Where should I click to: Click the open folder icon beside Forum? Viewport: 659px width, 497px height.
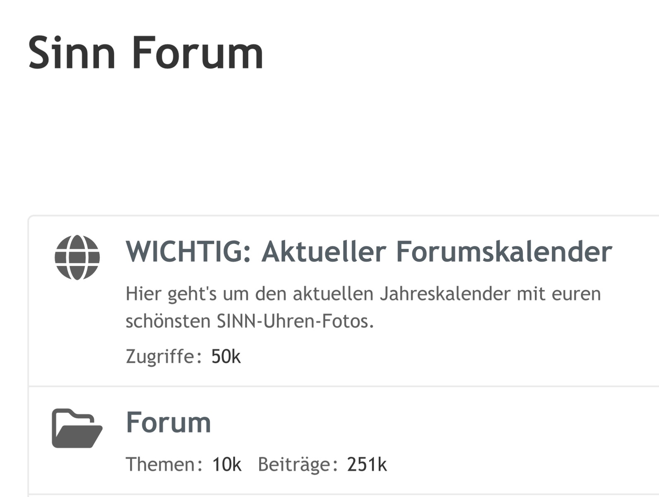77,428
